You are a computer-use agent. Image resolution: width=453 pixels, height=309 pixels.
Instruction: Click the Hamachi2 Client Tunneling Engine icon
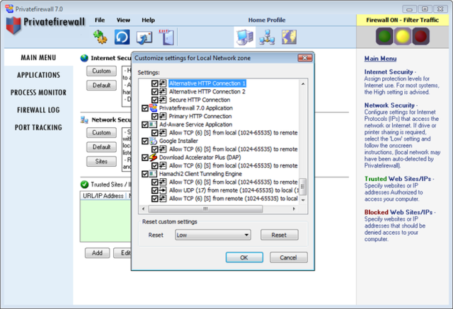[x=153, y=174]
